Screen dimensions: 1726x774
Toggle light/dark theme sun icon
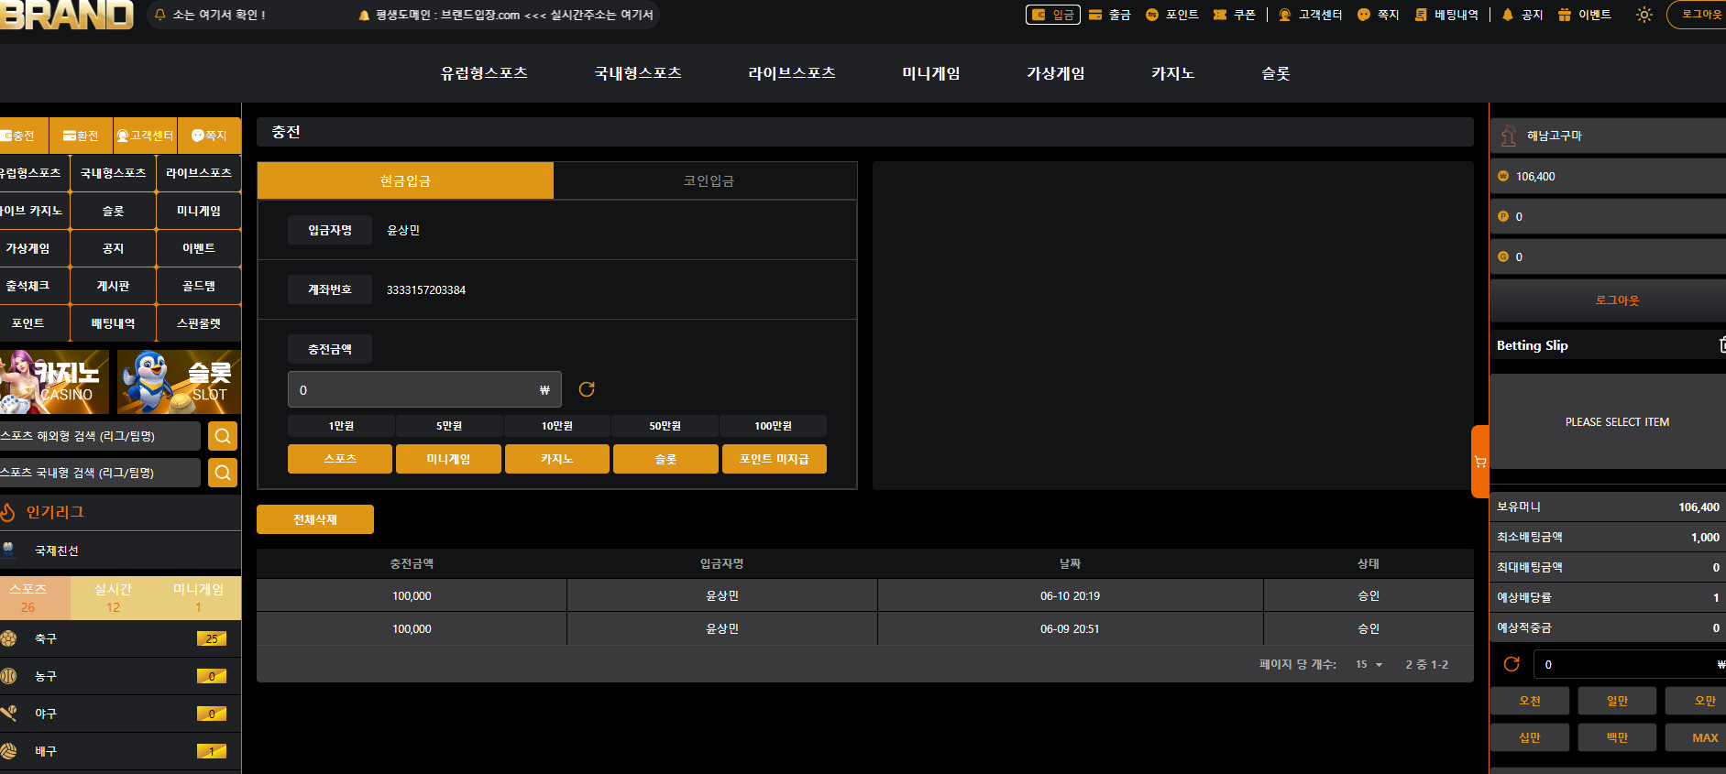coord(1644,15)
